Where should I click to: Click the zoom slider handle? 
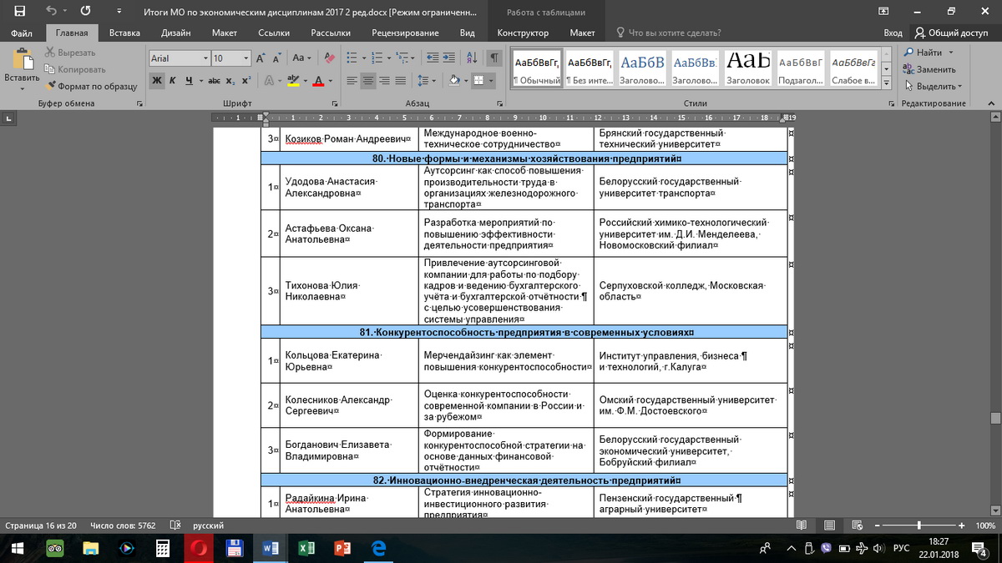[919, 525]
